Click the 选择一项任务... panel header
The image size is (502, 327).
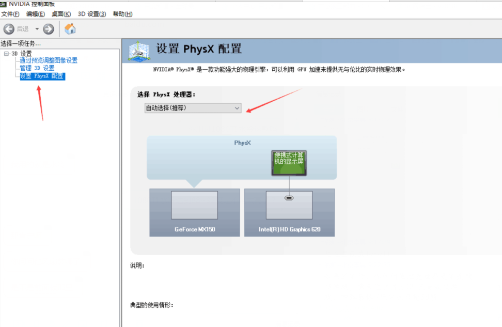pyautogui.click(x=21, y=43)
